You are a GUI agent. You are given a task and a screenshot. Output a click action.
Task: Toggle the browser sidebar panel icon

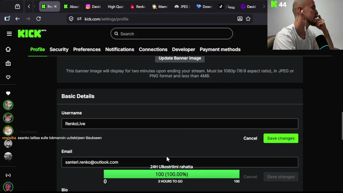point(7,18)
